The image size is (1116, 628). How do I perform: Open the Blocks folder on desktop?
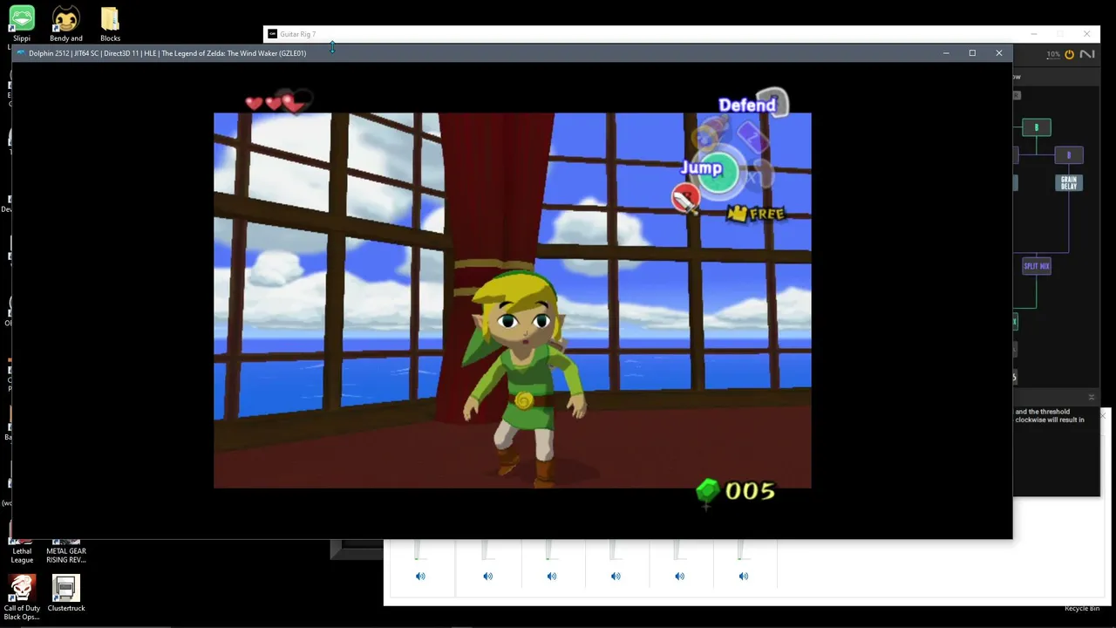tap(110, 24)
